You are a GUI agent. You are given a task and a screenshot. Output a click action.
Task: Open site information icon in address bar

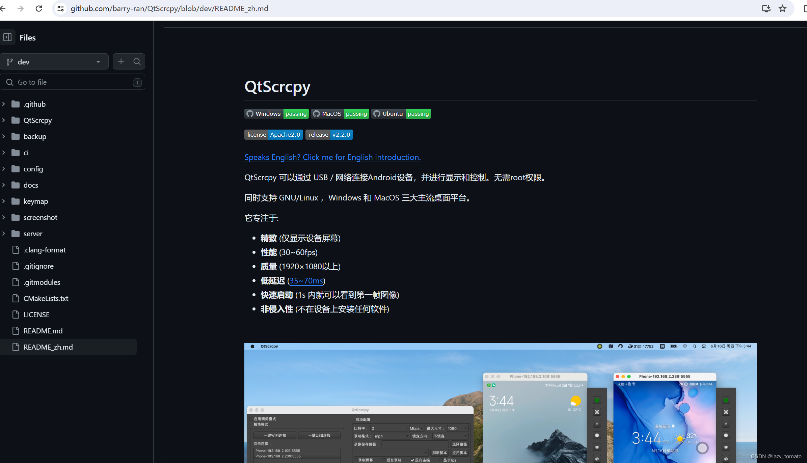[x=61, y=8]
